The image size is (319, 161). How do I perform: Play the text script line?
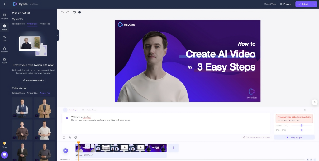pos(67,118)
